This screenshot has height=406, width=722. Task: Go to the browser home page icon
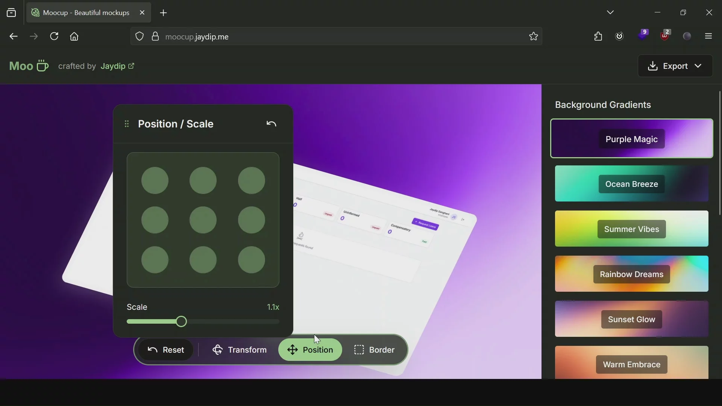74,36
